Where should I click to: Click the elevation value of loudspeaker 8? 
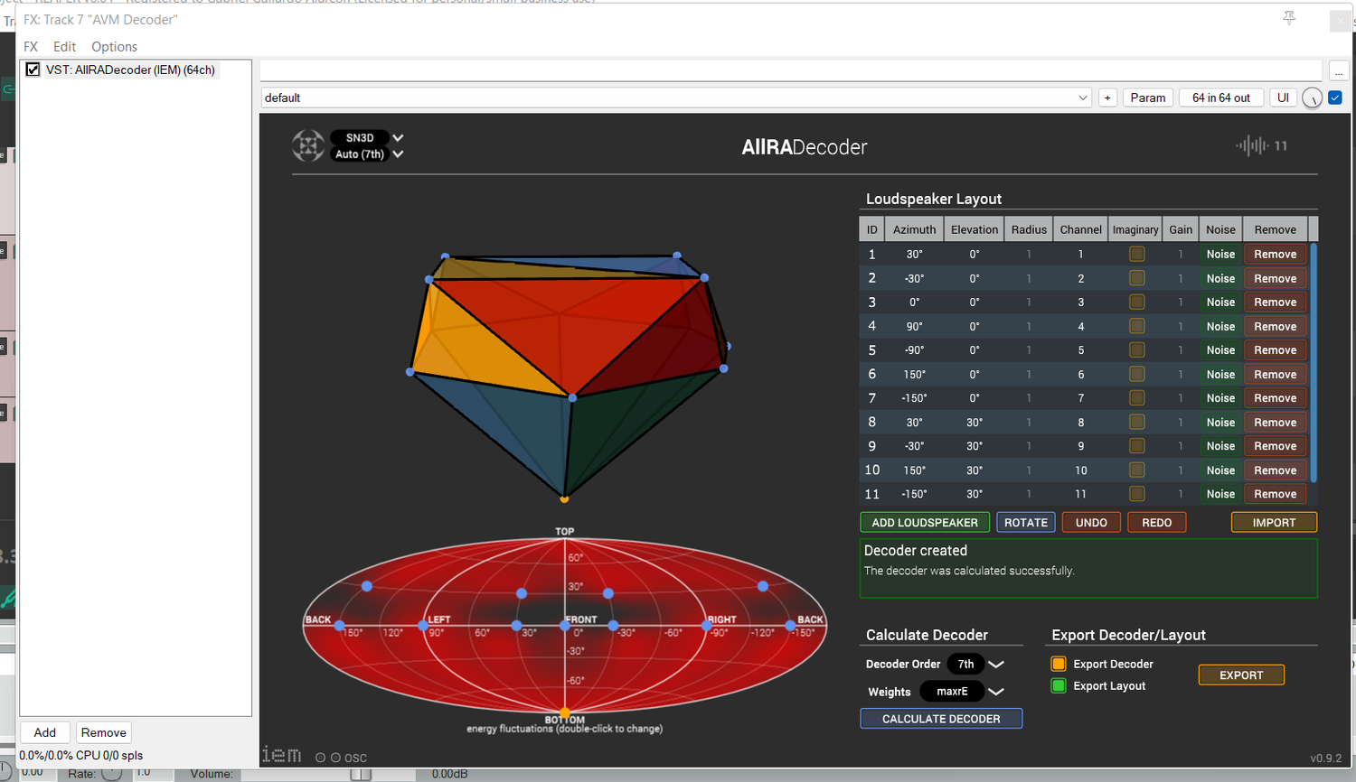click(975, 423)
